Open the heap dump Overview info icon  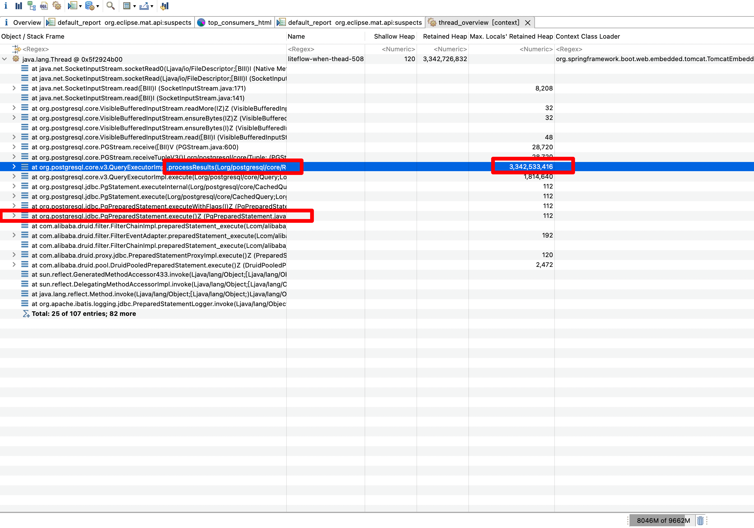point(5,5)
